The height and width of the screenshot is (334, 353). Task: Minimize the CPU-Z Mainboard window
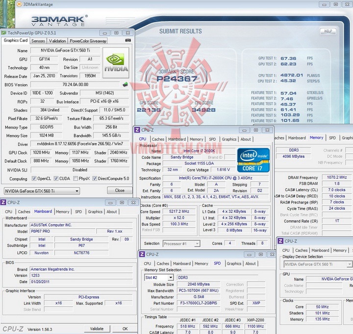110,203
